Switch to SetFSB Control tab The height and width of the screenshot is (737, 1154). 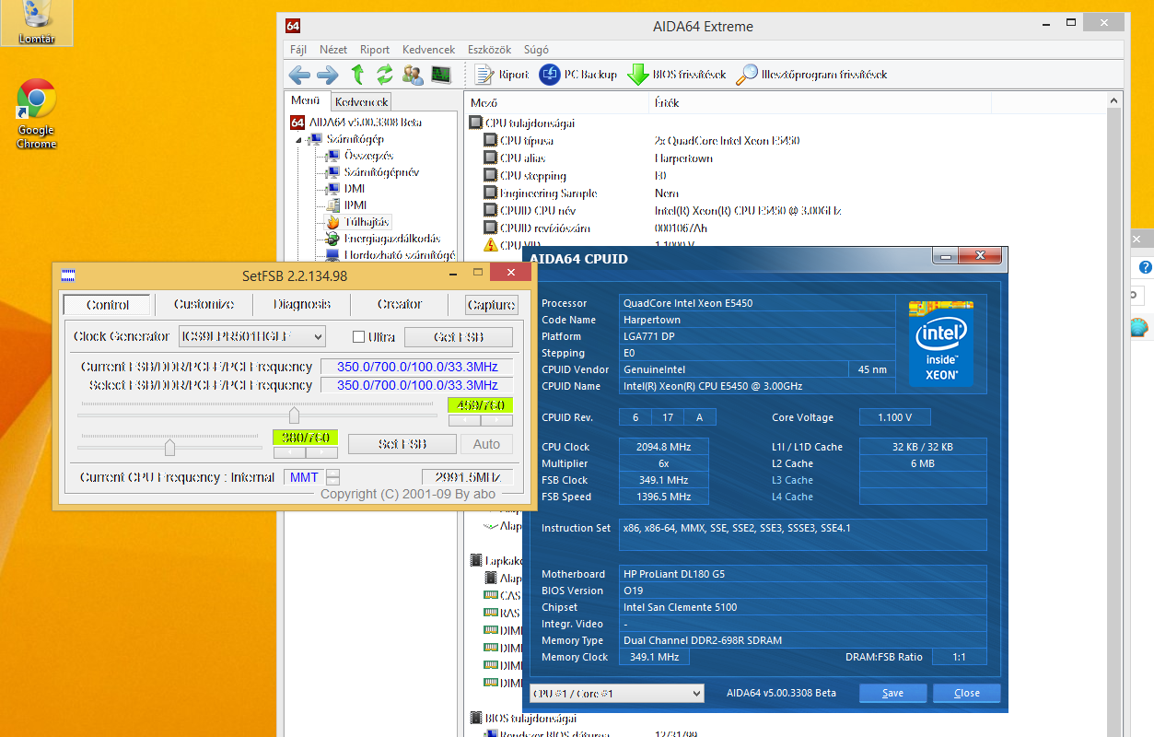(x=108, y=305)
